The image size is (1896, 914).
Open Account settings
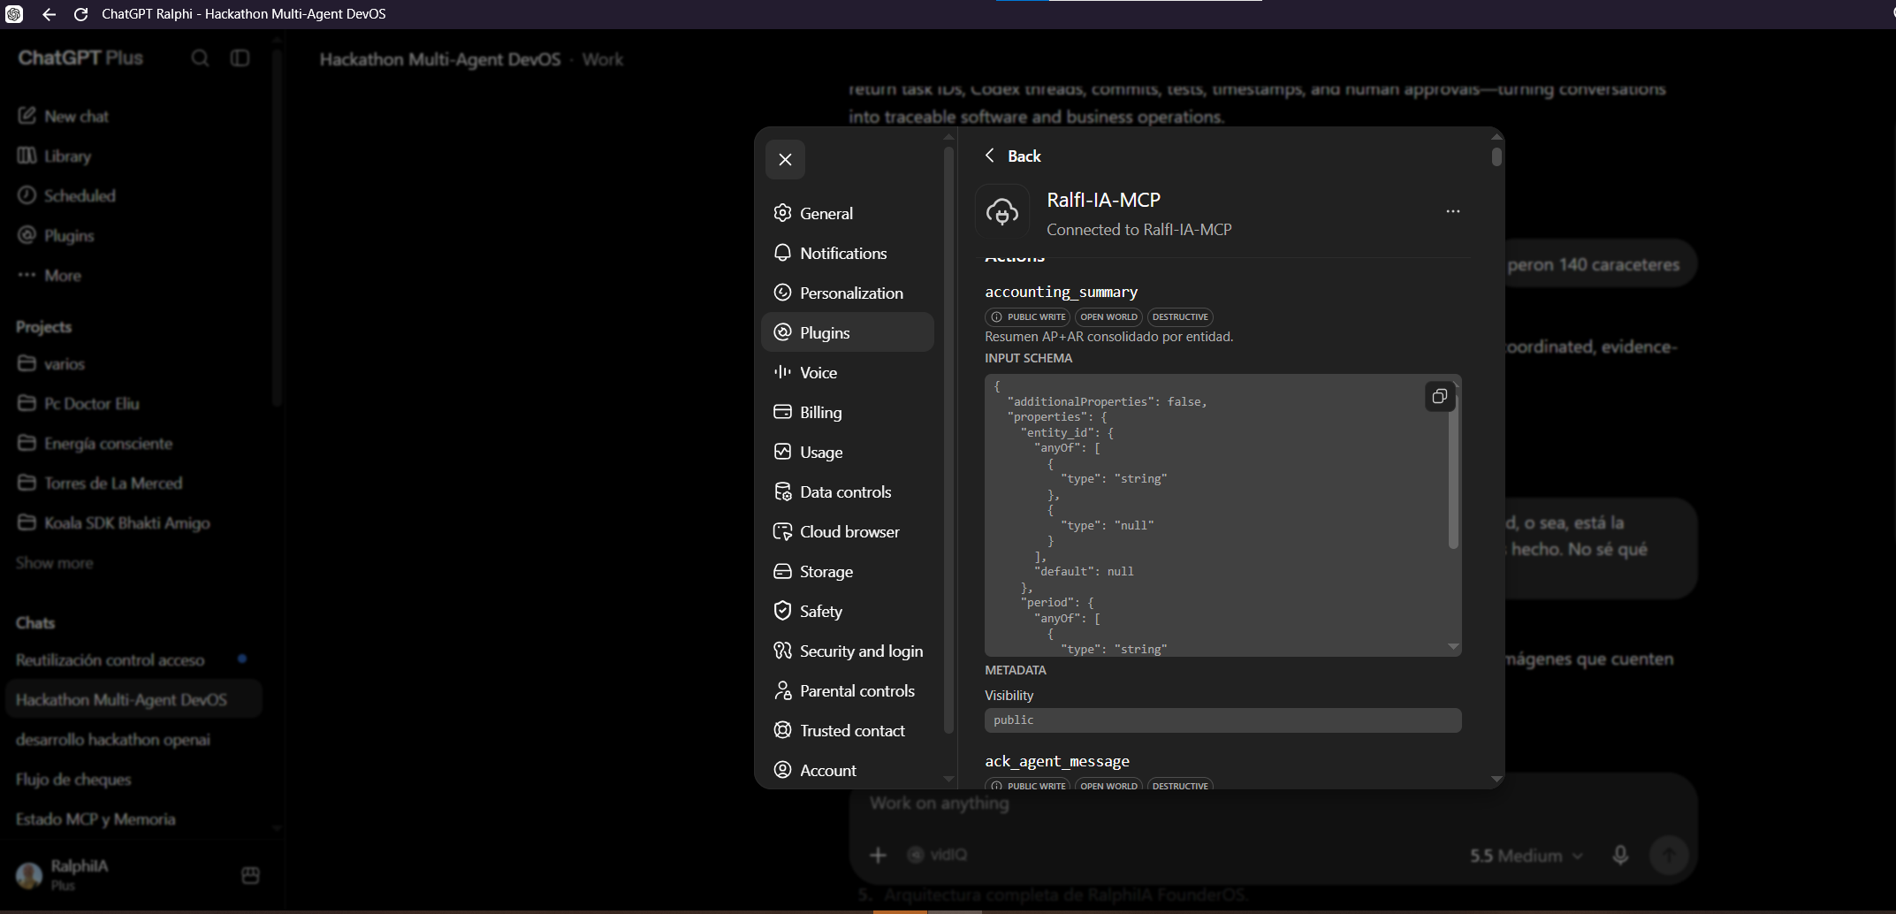click(x=847, y=770)
